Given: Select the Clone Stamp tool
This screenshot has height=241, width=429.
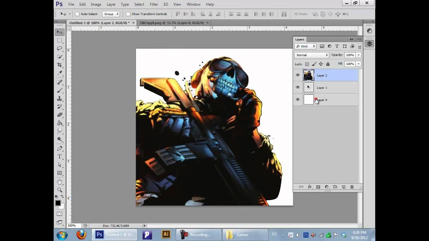Looking at the screenshot, I should pos(60,99).
